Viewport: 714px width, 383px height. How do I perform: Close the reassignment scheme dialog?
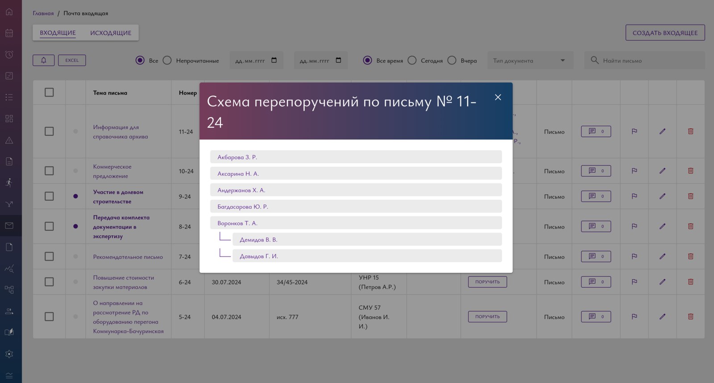[498, 97]
